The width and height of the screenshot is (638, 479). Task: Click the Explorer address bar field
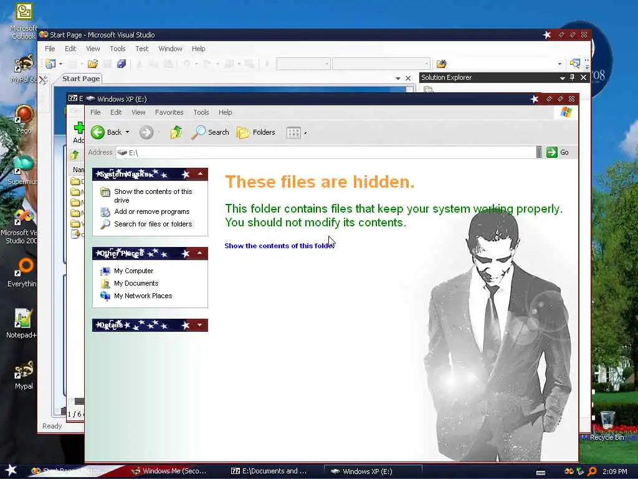[325, 152]
